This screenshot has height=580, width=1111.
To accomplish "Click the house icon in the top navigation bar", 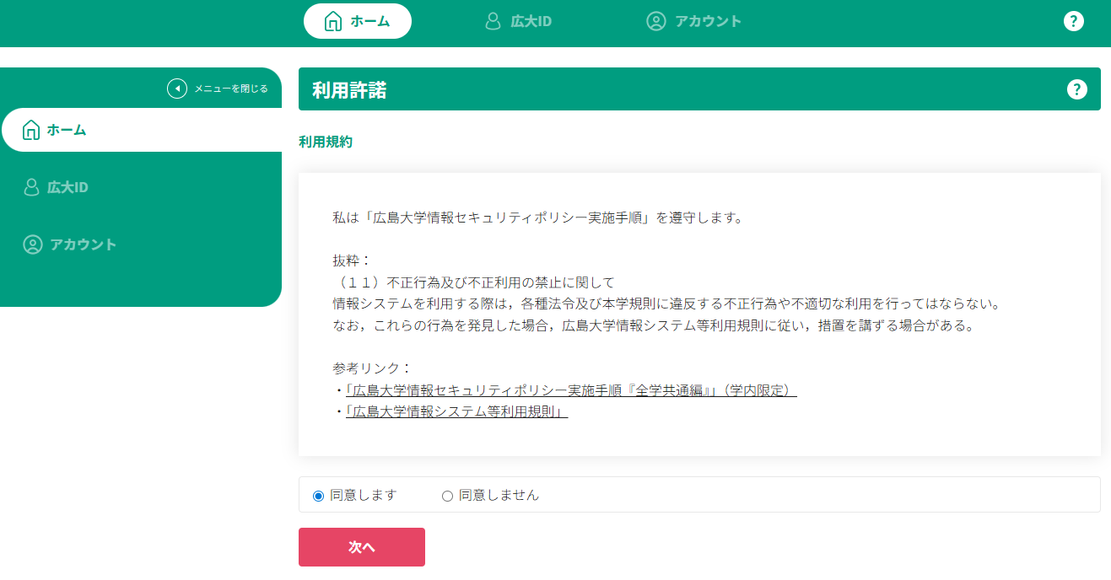I will [333, 21].
